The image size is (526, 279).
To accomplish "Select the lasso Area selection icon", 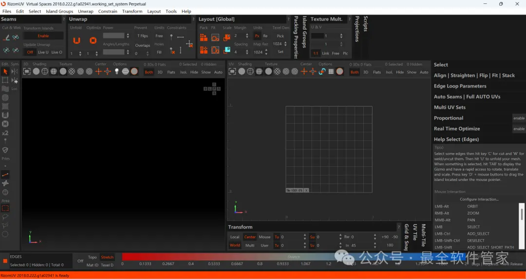I will 5,217.
